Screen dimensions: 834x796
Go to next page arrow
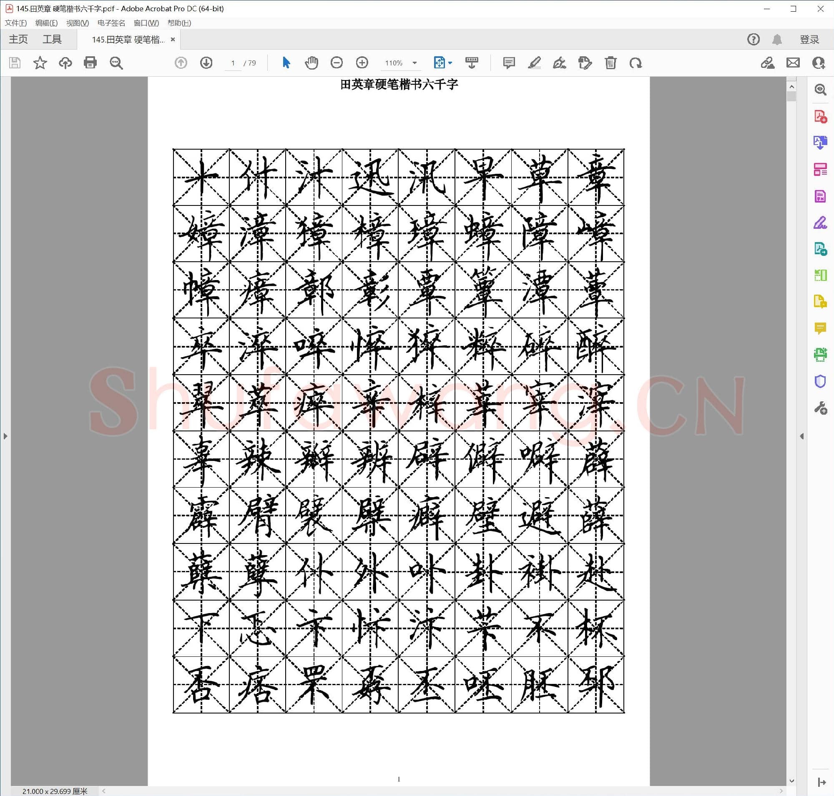coord(206,63)
